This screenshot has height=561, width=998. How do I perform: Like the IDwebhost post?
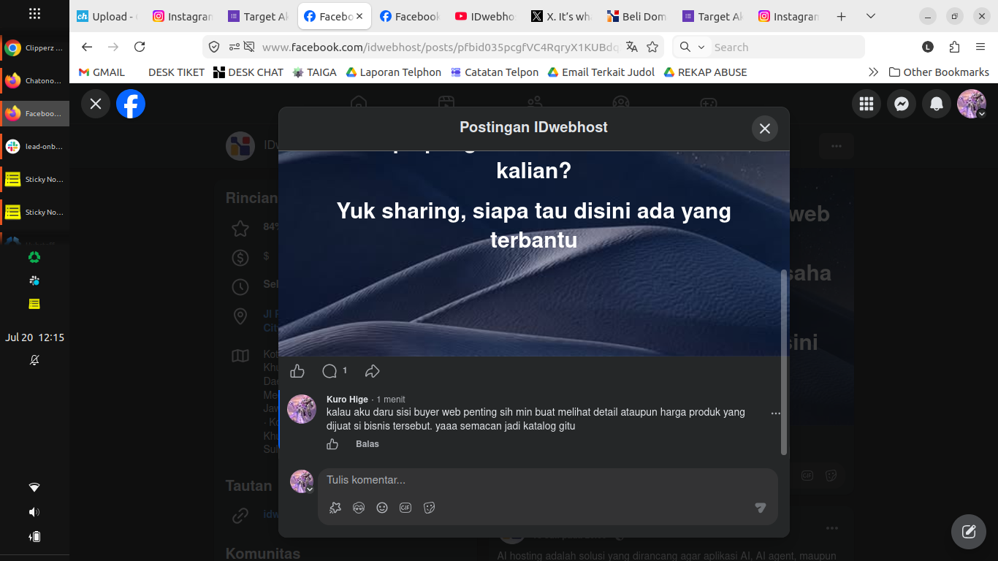tap(297, 371)
